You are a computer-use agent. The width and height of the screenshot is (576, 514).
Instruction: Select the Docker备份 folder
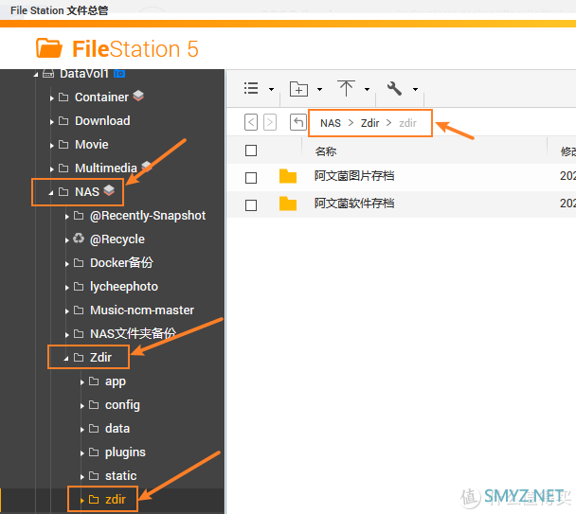[x=121, y=263]
